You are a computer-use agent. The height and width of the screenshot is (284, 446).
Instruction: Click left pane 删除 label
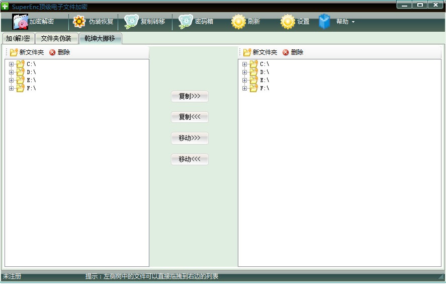coord(64,52)
